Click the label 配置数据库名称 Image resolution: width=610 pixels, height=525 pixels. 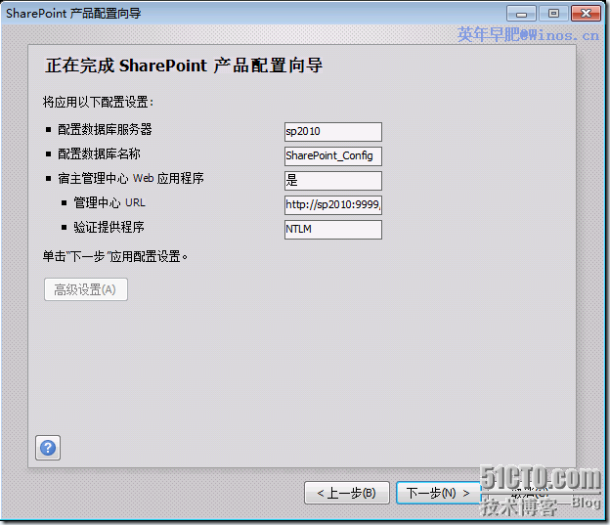(99, 153)
